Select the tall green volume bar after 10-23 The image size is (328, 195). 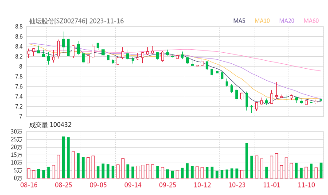point(247,160)
